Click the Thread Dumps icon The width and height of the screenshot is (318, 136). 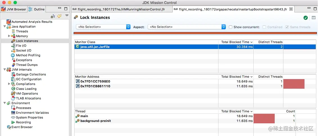point(13,65)
